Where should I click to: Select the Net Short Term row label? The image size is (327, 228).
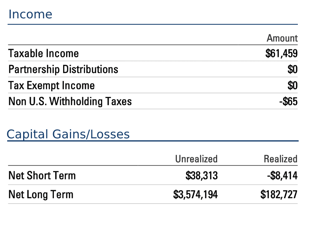(x=42, y=175)
